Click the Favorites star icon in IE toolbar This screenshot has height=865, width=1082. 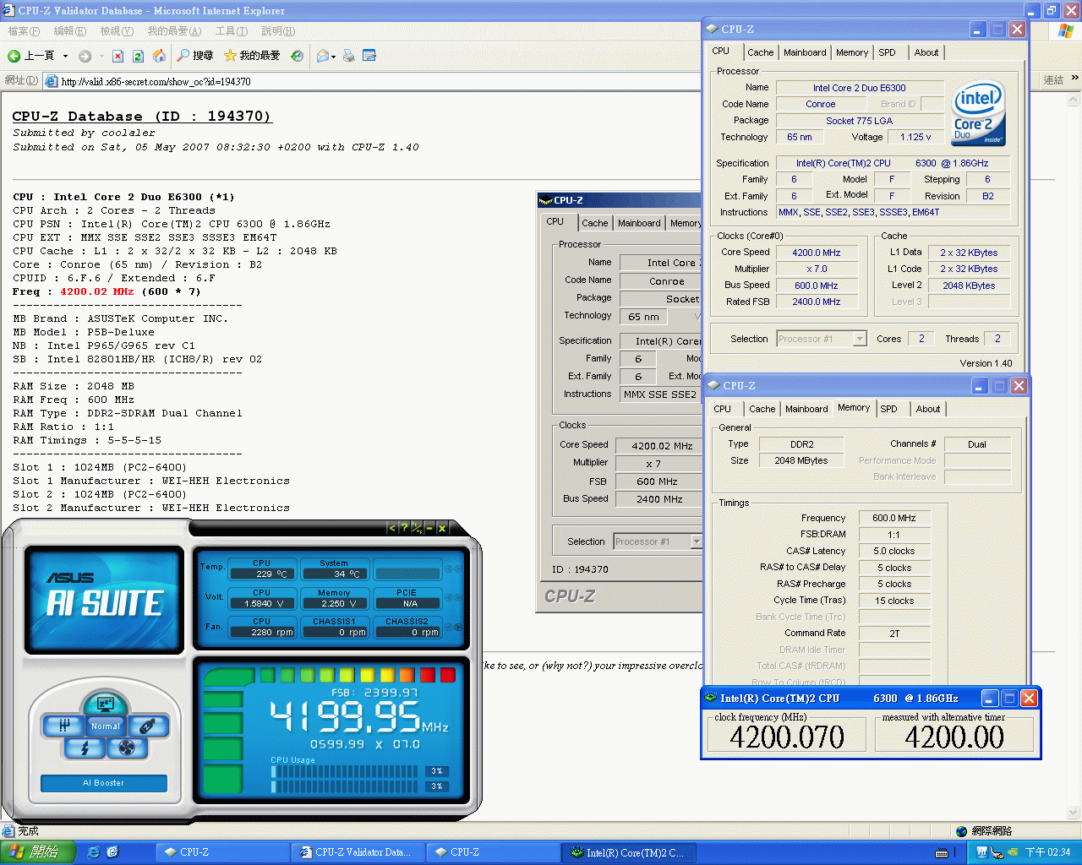(230, 56)
